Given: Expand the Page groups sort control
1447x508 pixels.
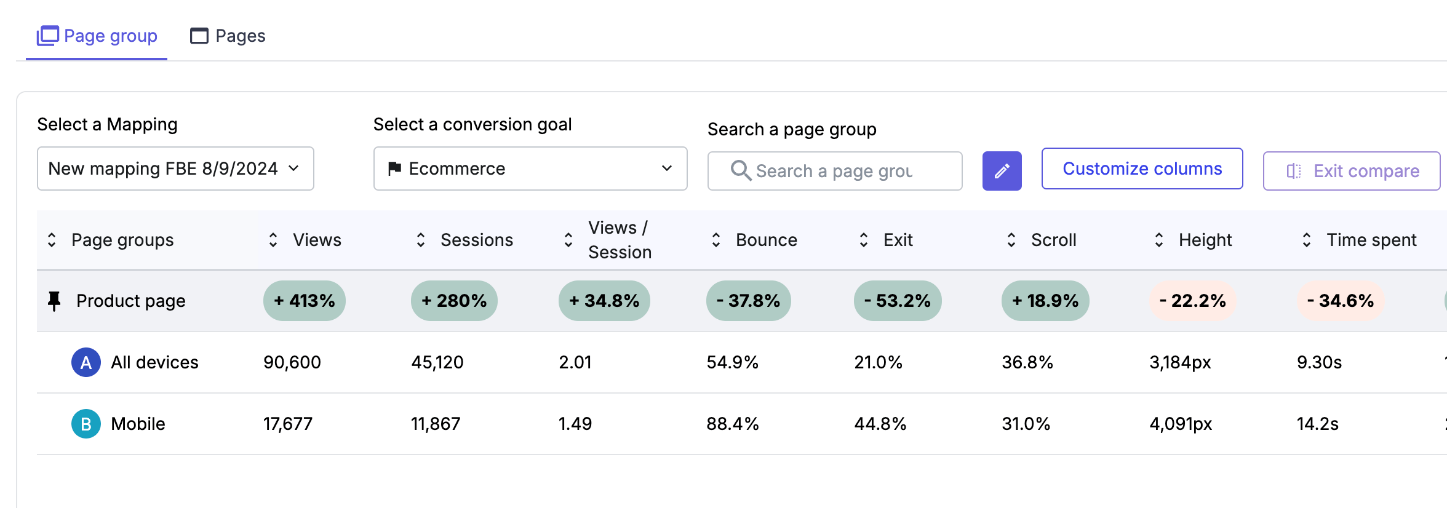Looking at the screenshot, I should tap(52, 240).
